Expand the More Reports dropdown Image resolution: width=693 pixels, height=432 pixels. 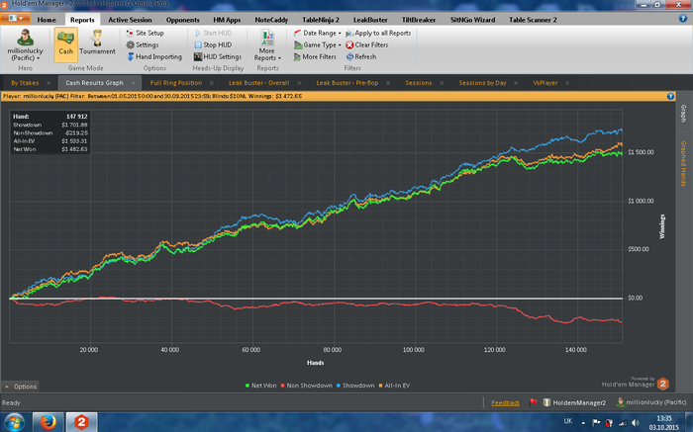coord(267,45)
